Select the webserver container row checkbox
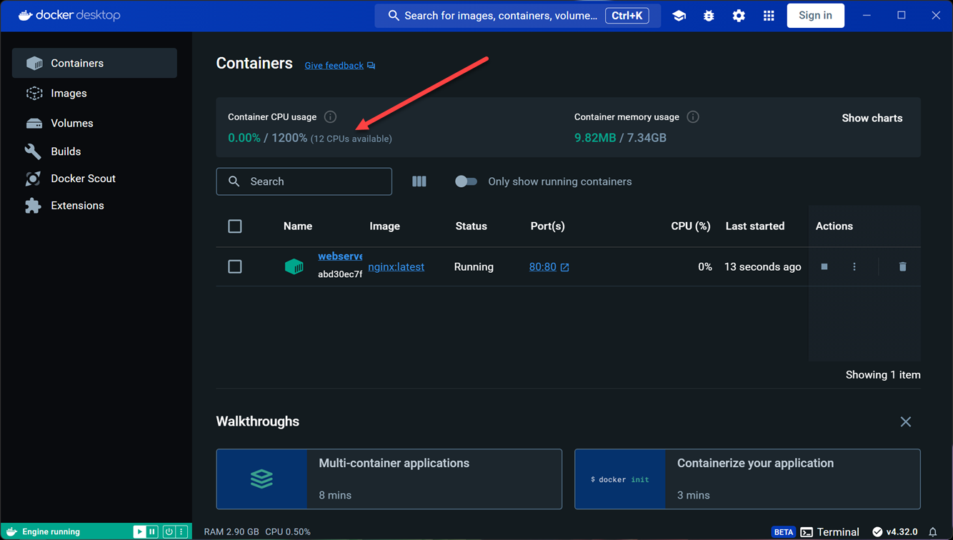 click(x=235, y=266)
